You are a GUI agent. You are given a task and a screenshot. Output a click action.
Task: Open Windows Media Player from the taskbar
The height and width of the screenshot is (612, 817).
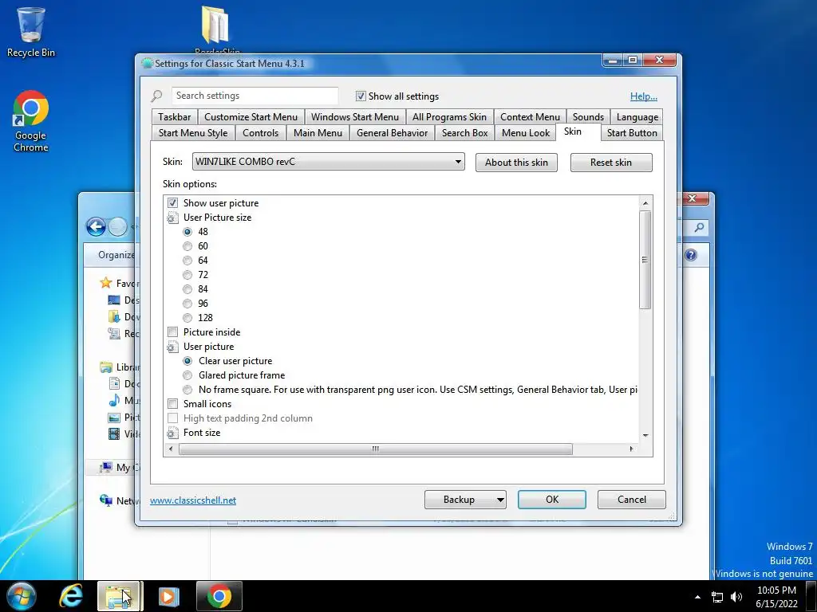(168, 596)
